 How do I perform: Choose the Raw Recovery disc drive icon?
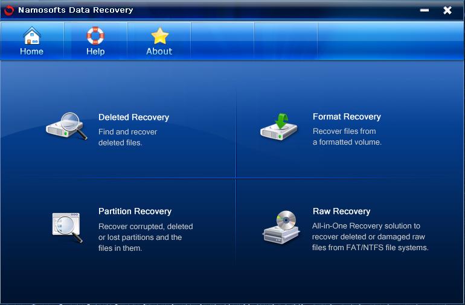click(281, 227)
